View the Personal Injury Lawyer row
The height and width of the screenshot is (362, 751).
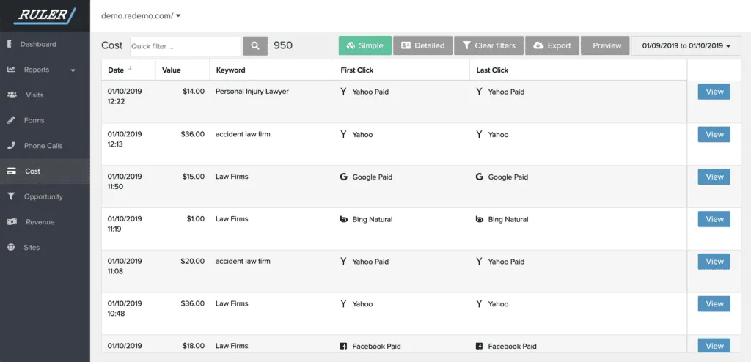click(714, 92)
